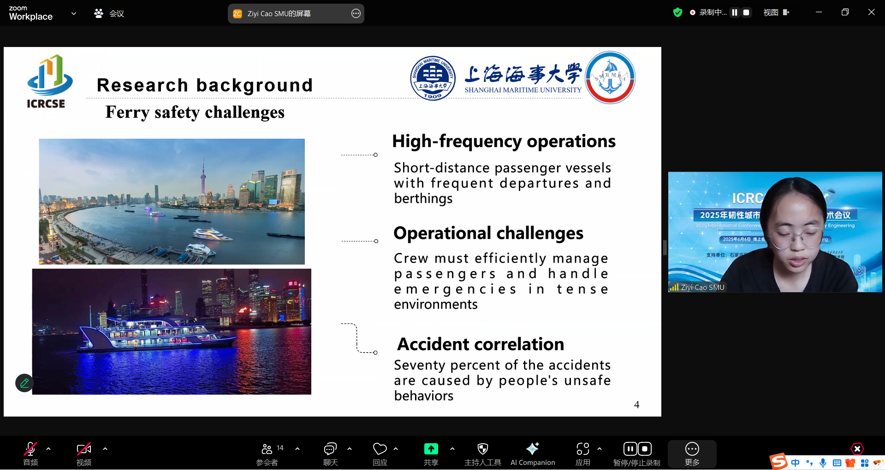Click the red 录制中 recording indicator

coord(708,12)
